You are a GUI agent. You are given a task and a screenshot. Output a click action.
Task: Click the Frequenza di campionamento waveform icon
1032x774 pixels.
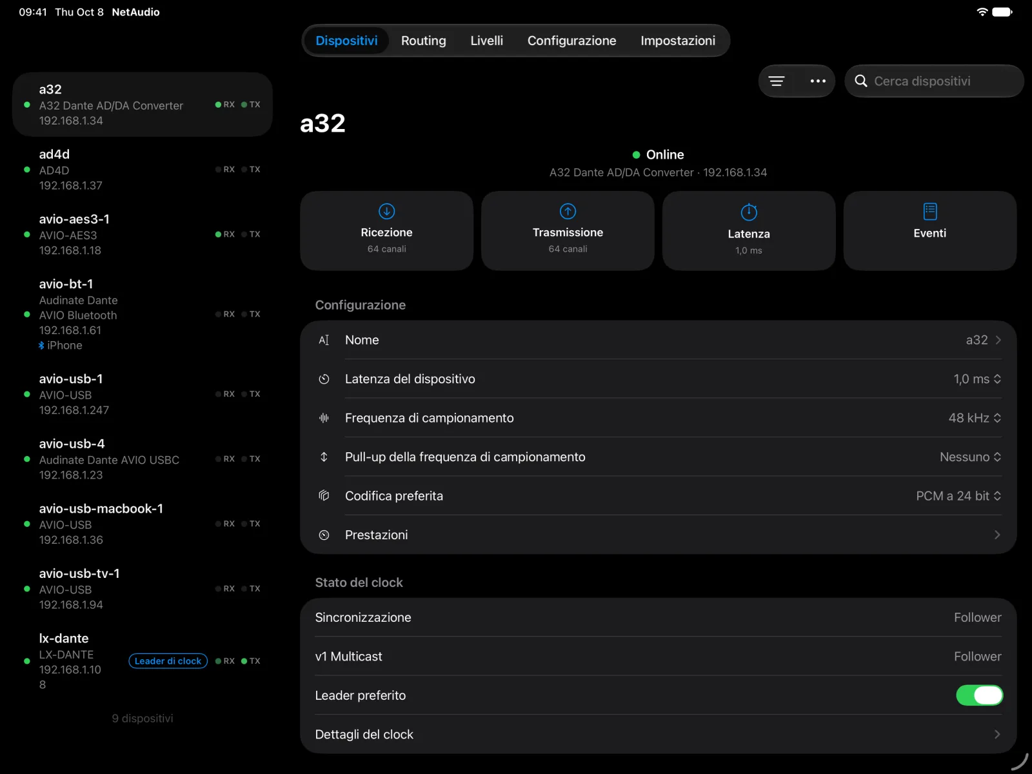coord(324,418)
